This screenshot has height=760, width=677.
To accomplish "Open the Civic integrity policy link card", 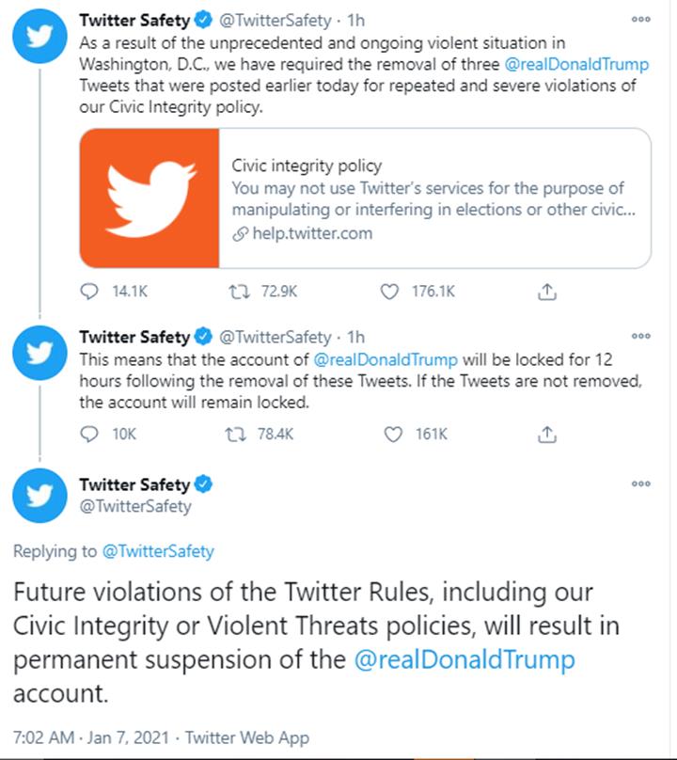I will (x=366, y=198).
